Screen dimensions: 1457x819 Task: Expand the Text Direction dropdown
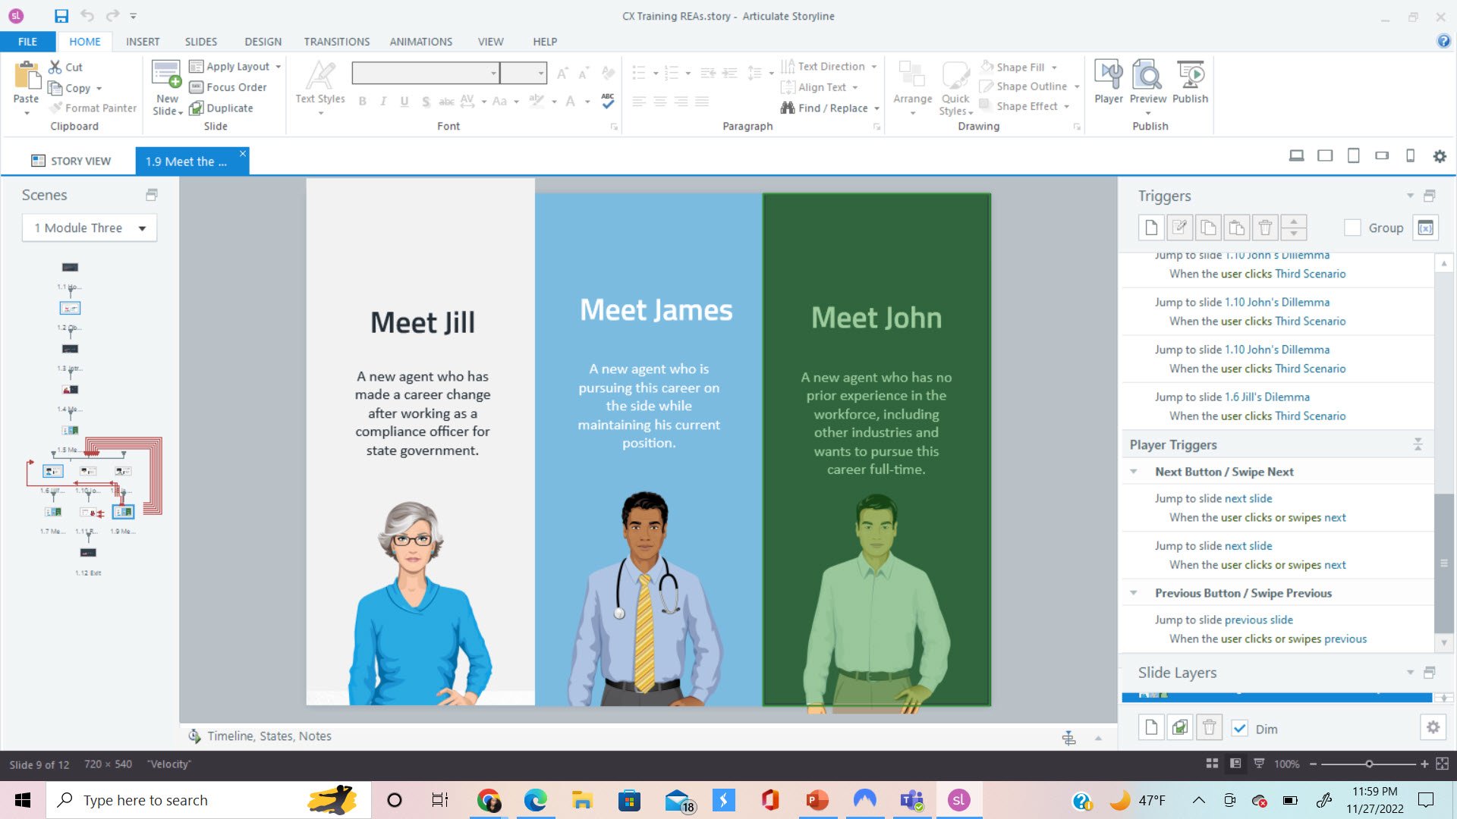874,67
